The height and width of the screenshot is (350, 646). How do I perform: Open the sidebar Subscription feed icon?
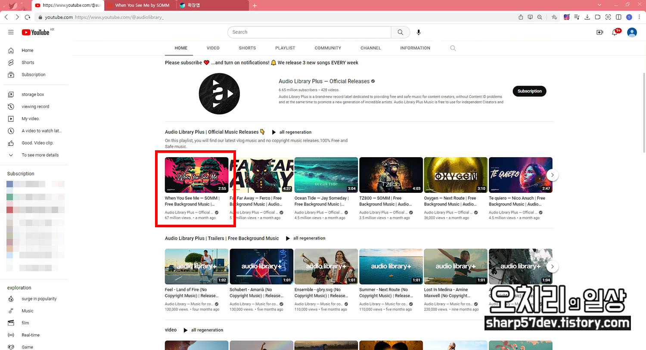tap(11, 74)
